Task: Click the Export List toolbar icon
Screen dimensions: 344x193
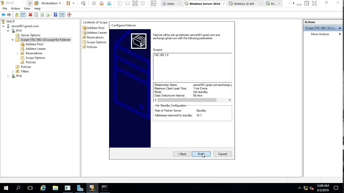Action: pos(48,15)
